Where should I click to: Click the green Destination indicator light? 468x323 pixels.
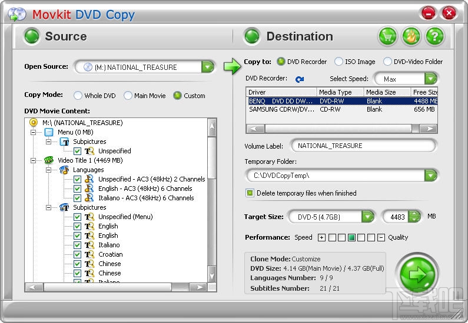pos(252,36)
